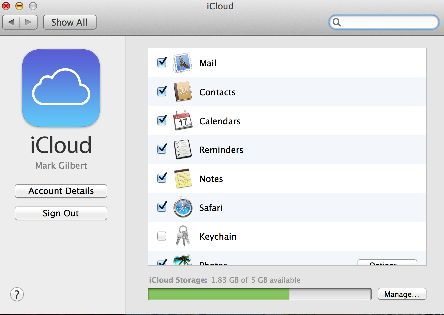Uncheck the Mail checkbox
Screen dimensions: 444x315
(162, 62)
